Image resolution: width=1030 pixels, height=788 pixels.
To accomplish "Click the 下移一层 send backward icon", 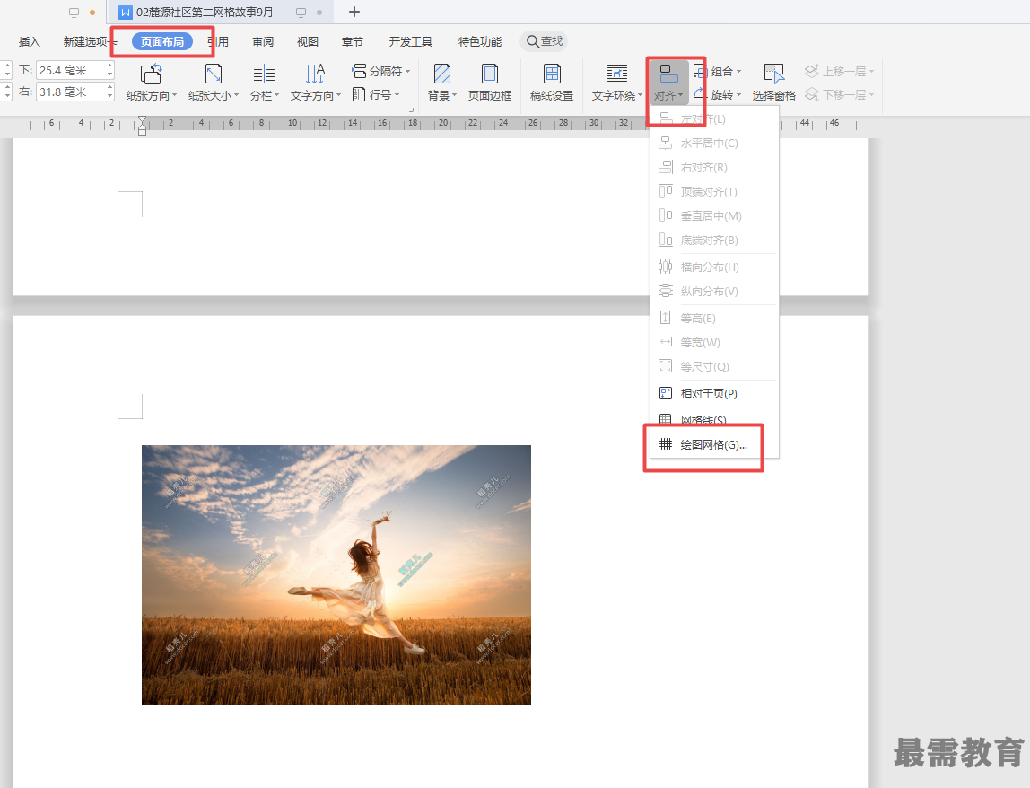I will (812, 94).
